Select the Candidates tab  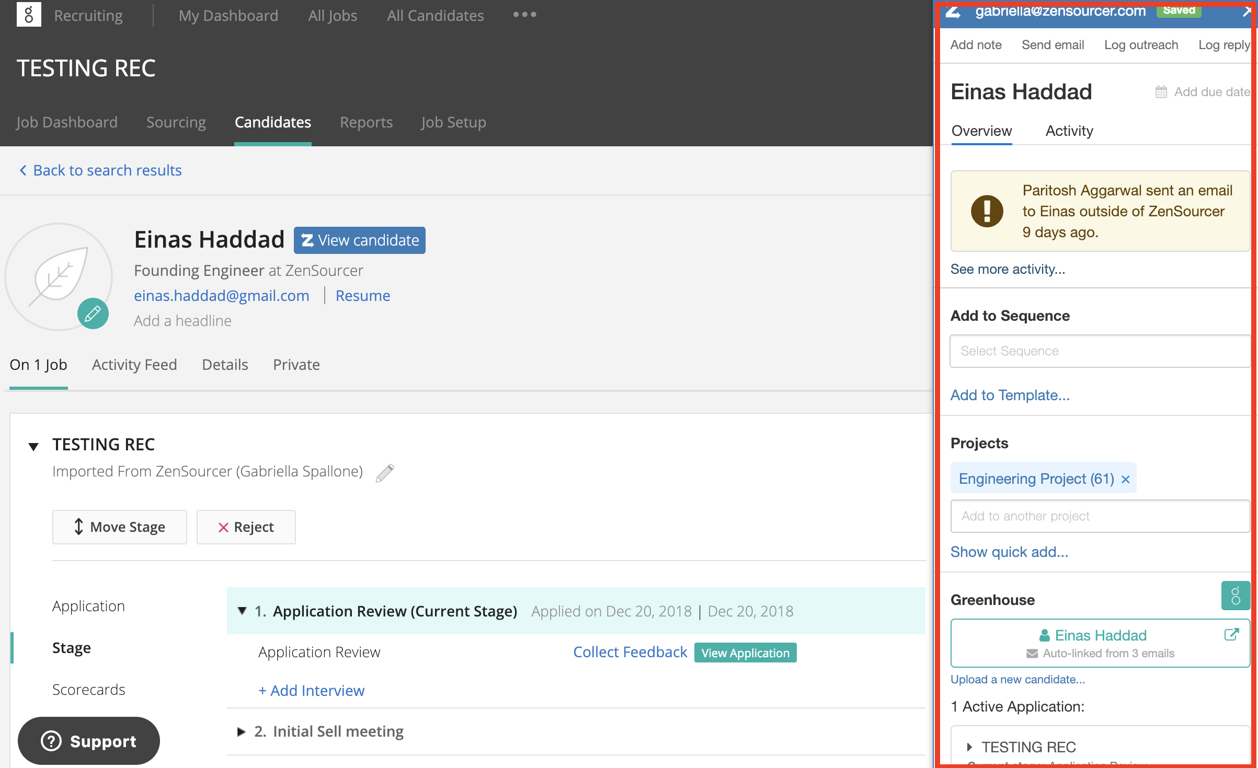pos(273,122)
